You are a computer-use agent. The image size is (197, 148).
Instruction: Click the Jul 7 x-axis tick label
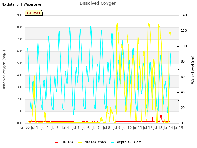[96, 128]
